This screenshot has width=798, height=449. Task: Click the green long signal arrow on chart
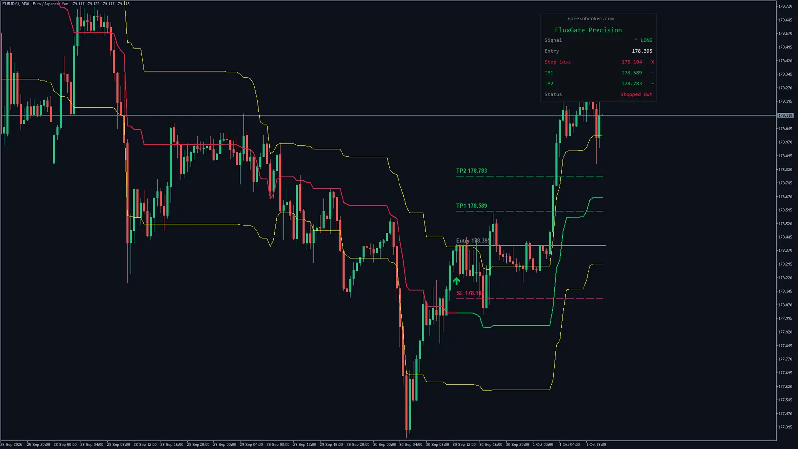point(456,281)
